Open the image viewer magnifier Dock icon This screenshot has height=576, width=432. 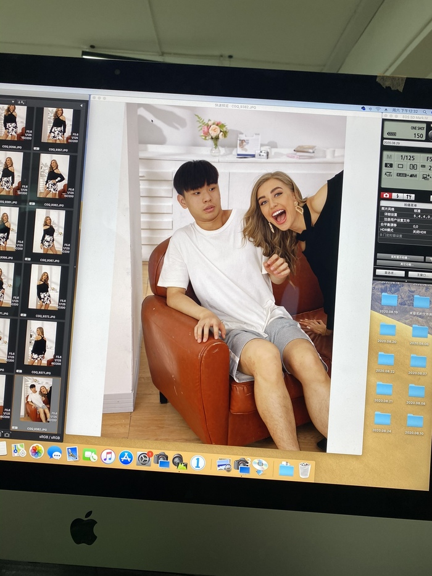tap(223, 465)
